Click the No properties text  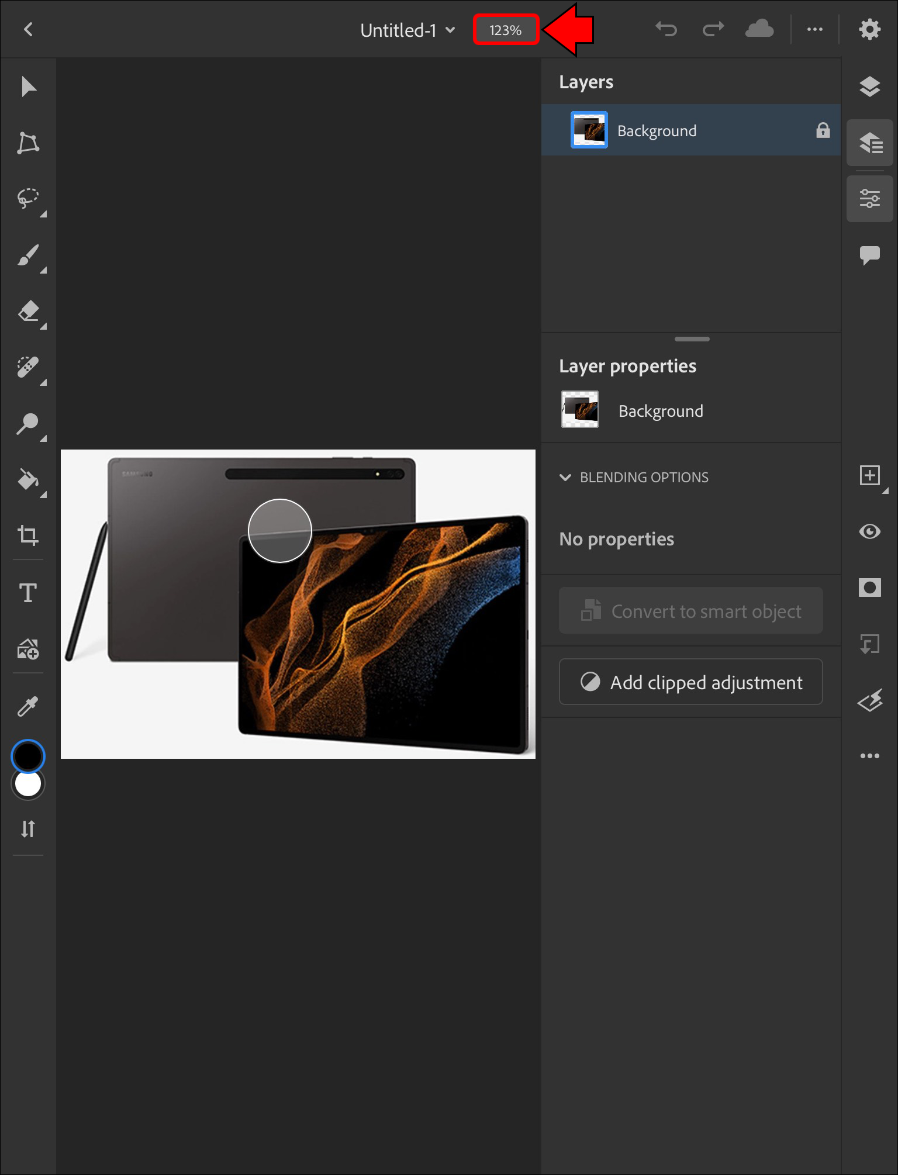pyautogui.click(x=616, y=538)
